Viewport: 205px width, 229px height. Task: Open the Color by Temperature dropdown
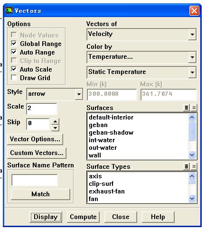[192, 57]
